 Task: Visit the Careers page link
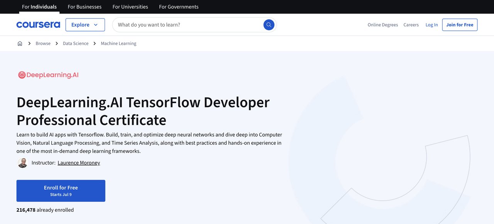[x=411, y=25]
